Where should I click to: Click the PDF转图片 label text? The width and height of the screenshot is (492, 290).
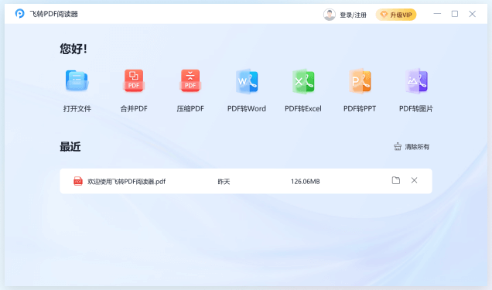click(416, 109)
